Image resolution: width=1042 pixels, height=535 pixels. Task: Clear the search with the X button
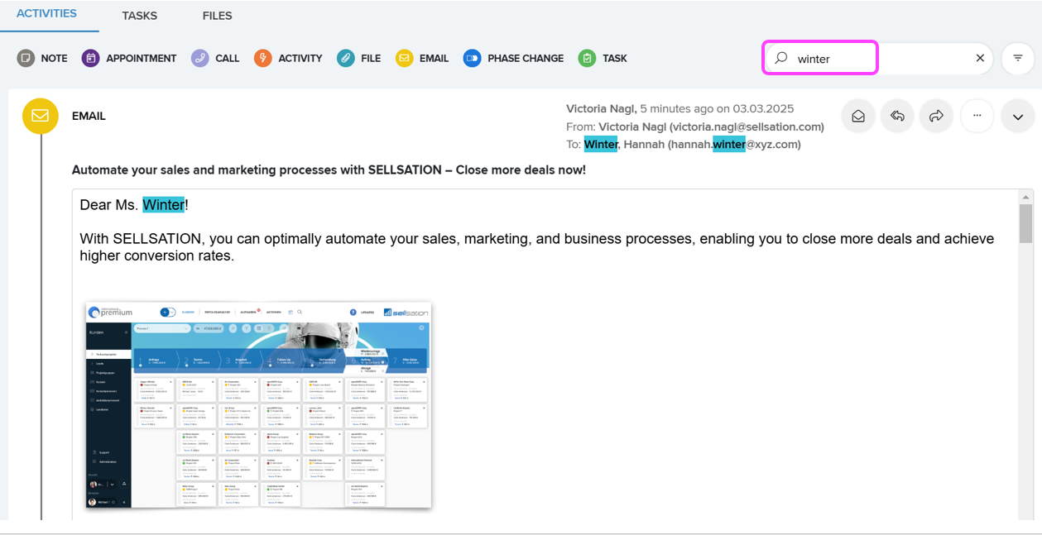(980, 58)
